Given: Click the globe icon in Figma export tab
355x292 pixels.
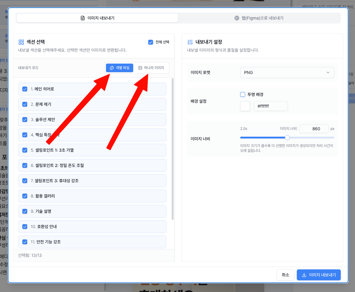Looking at the screenshot, I should click(x=237, y=18).
